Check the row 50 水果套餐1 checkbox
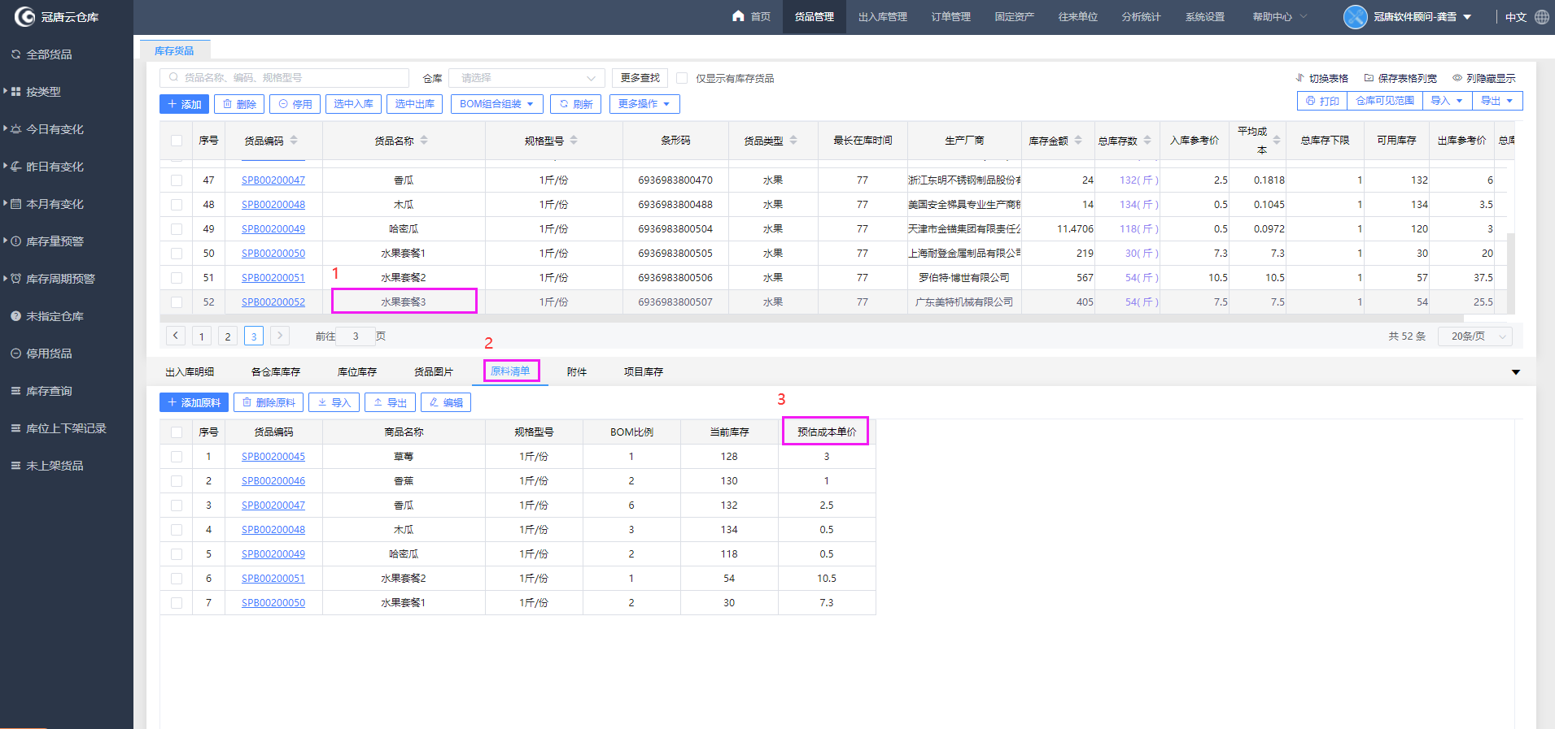The image size is (1555, 729). 177,254
